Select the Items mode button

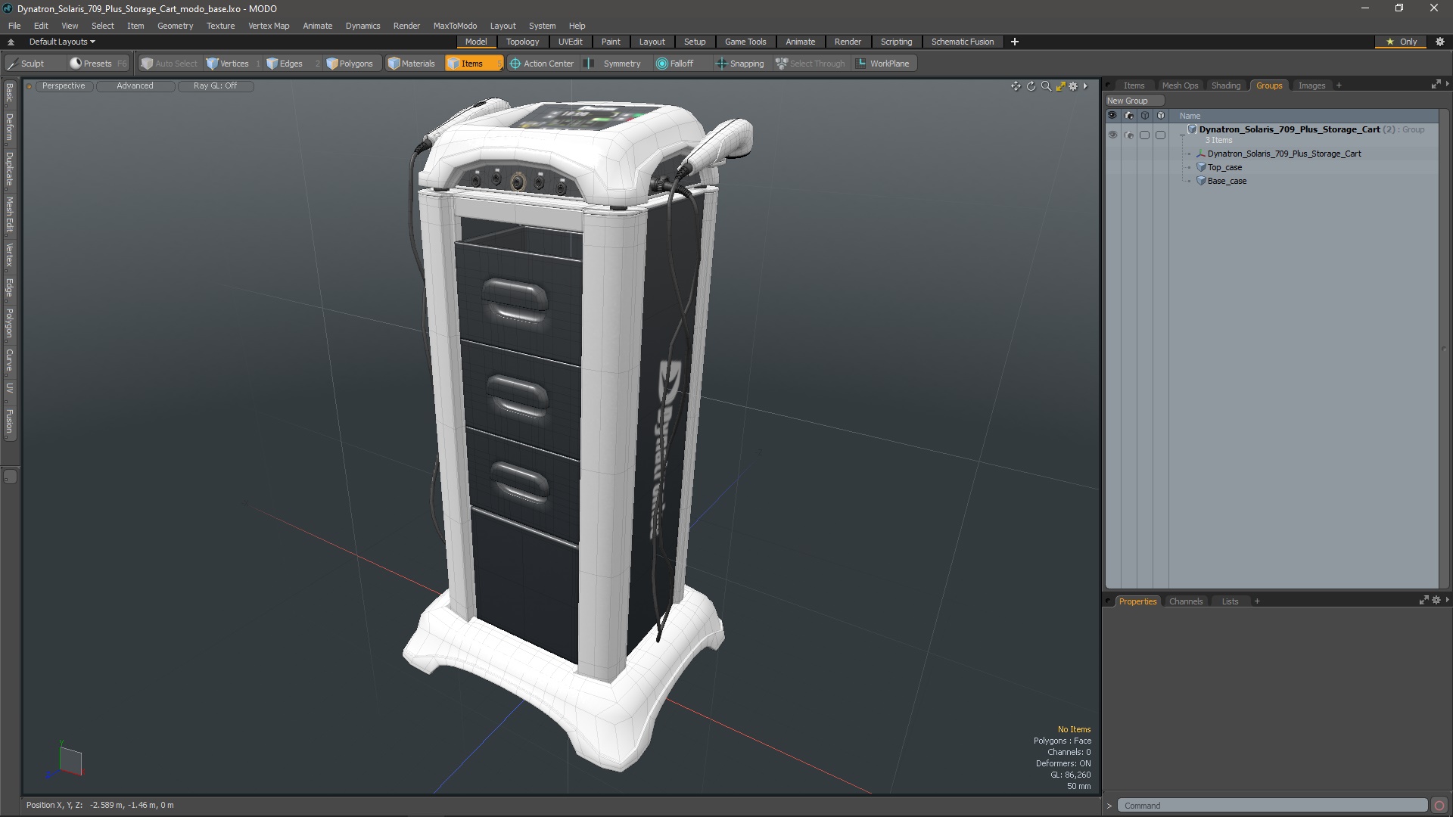pyautogui.click(x=473, y=64)
